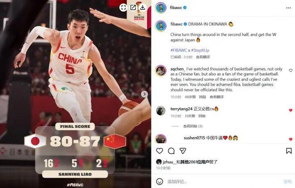This screenshot has height=188, width=295.
Task: Click the add comment input field
Action: coord(224,181)
